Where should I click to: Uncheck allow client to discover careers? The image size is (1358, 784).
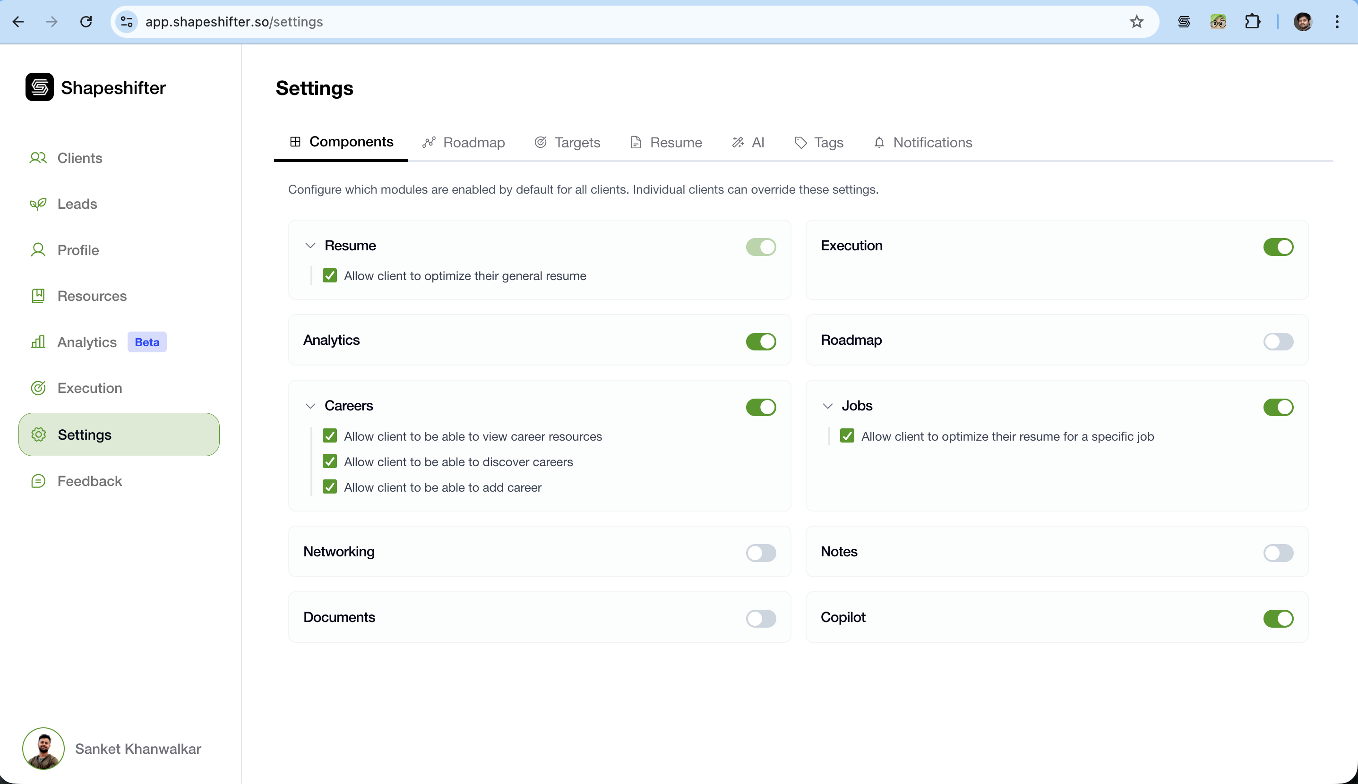click(x=330, y=461)
